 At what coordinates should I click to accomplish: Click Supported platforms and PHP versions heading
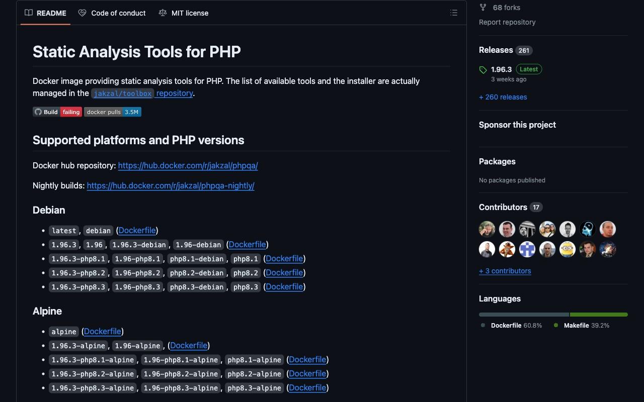[138, 140]
